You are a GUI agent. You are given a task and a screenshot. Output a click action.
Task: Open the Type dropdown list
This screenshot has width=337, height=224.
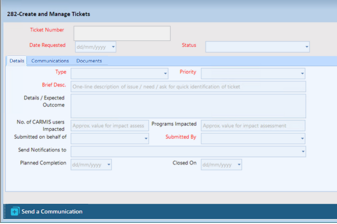165,73
